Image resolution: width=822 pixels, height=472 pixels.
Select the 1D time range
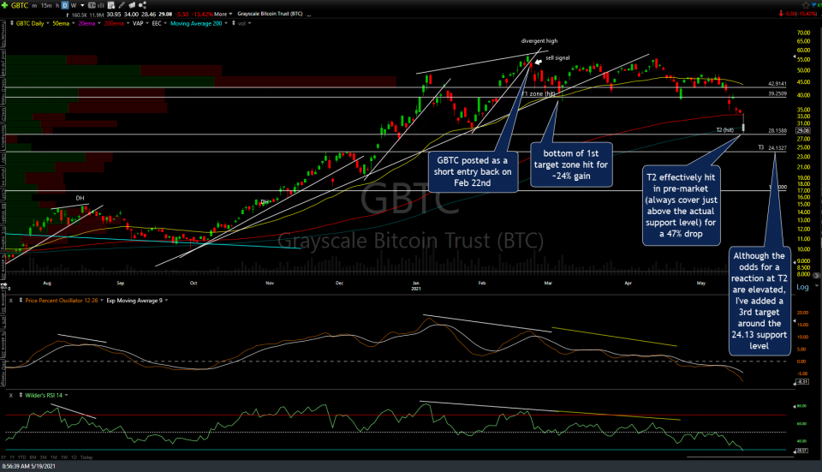74,457
